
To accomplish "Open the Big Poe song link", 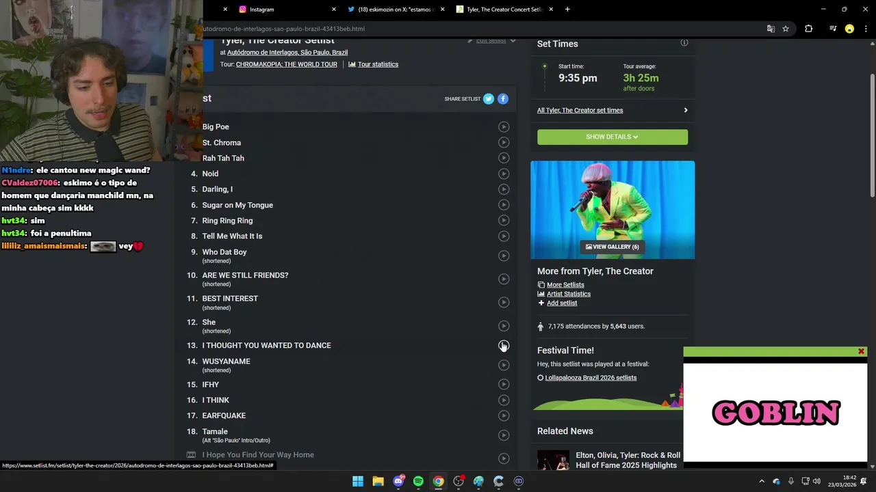I will pyautogui.click(x=216, y=126).
